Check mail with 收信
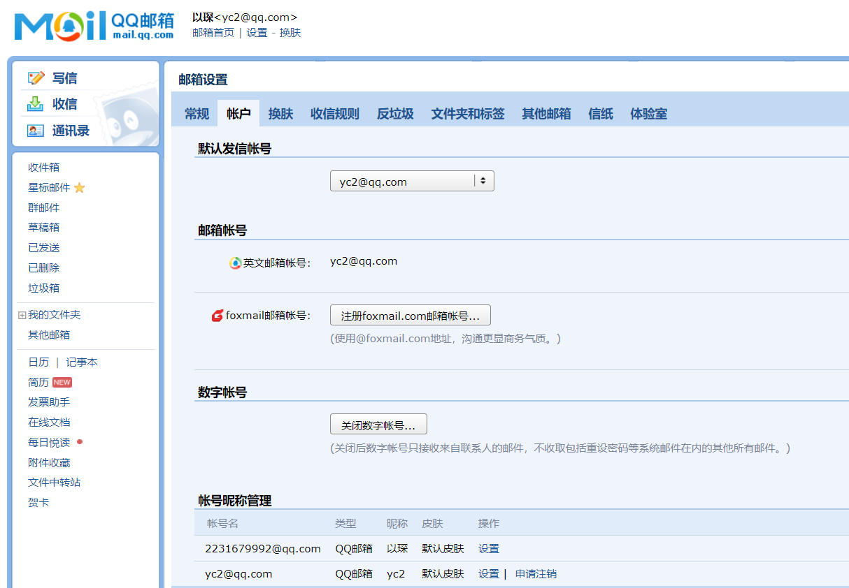This screenshot has height=588, width=849. tap(64, 103)
